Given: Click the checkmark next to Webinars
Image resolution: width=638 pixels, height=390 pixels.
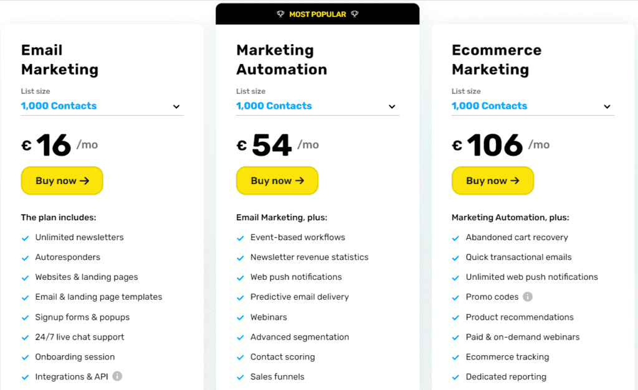Looking at the screenshot, I should [x=240, y=318].
